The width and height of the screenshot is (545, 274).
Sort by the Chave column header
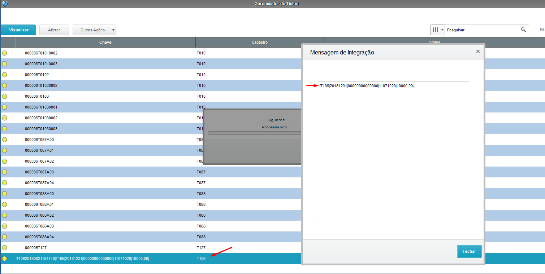(x=105, y=42)
